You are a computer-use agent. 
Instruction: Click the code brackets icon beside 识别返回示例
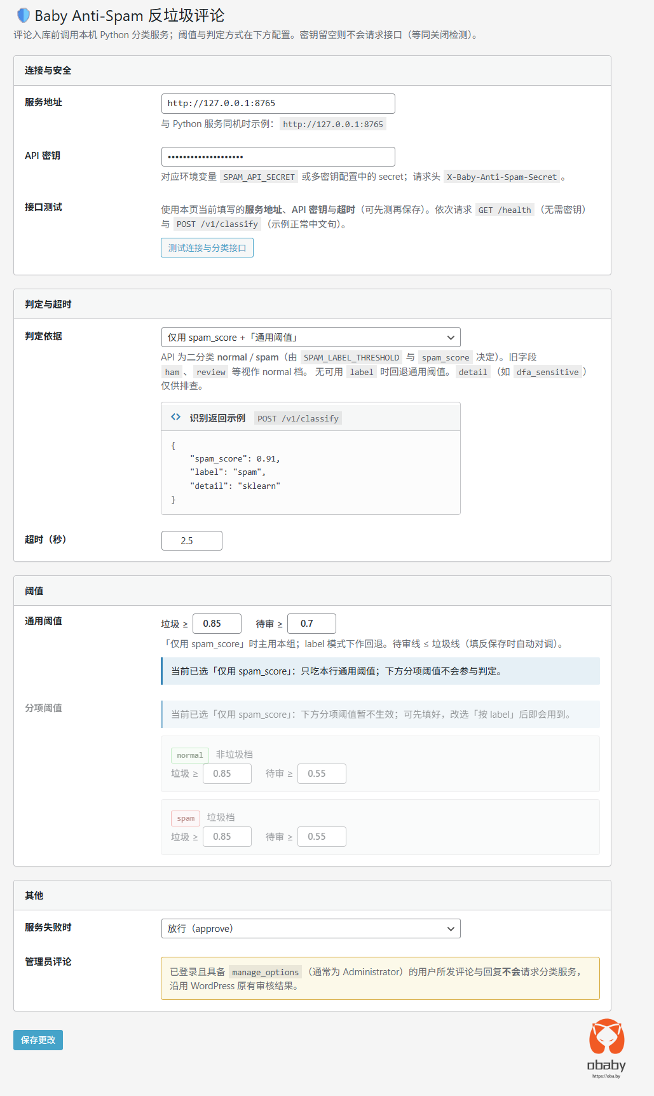tap(175, 417)
